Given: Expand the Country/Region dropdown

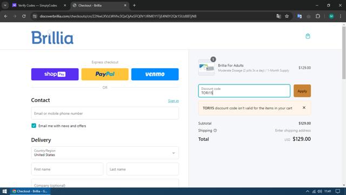Looking at the screenshot, I should coord(105,153).
